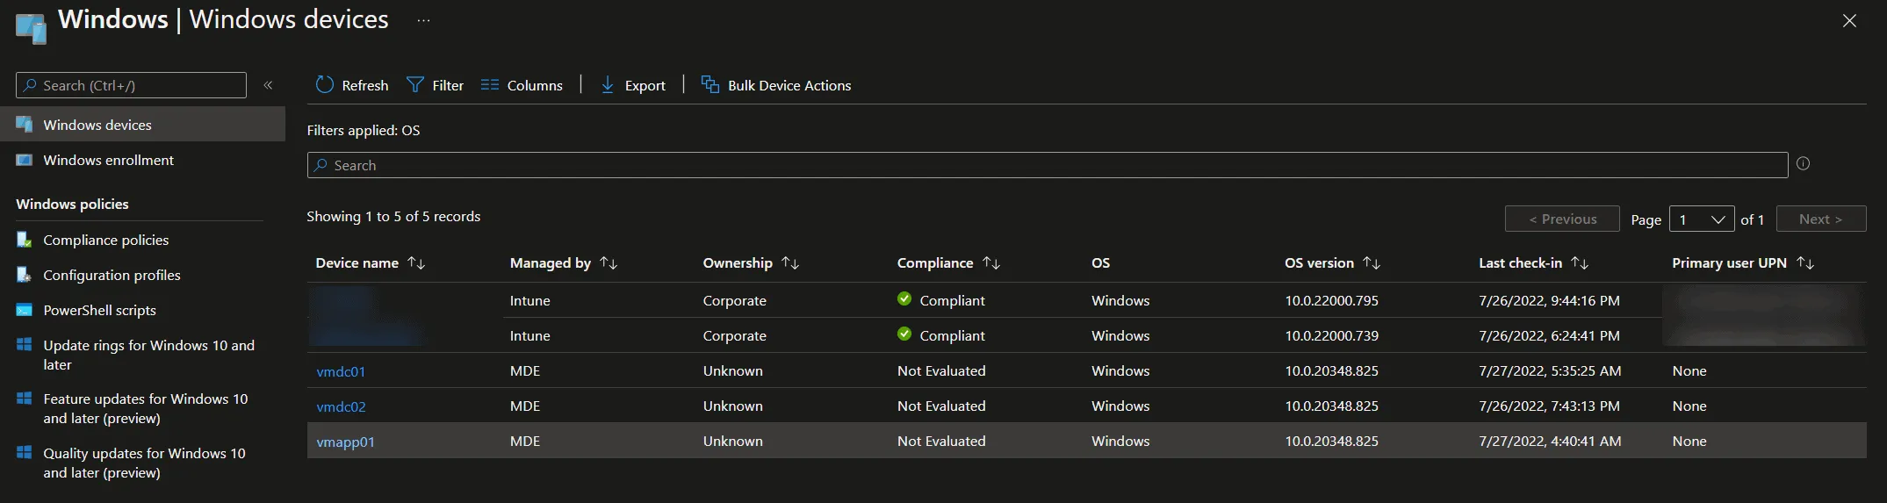Click last check-in 7/26/2022, 7:43:13 PM
Screen dimensions: 1887x503
point(1549,406)
